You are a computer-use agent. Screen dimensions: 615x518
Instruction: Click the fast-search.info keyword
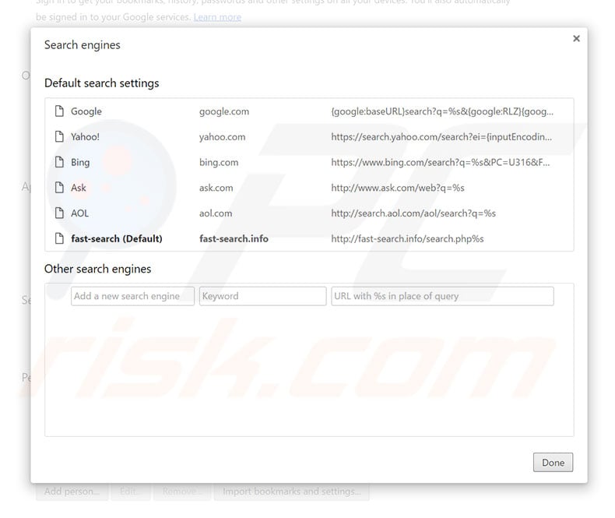click(x=234, y=238)
